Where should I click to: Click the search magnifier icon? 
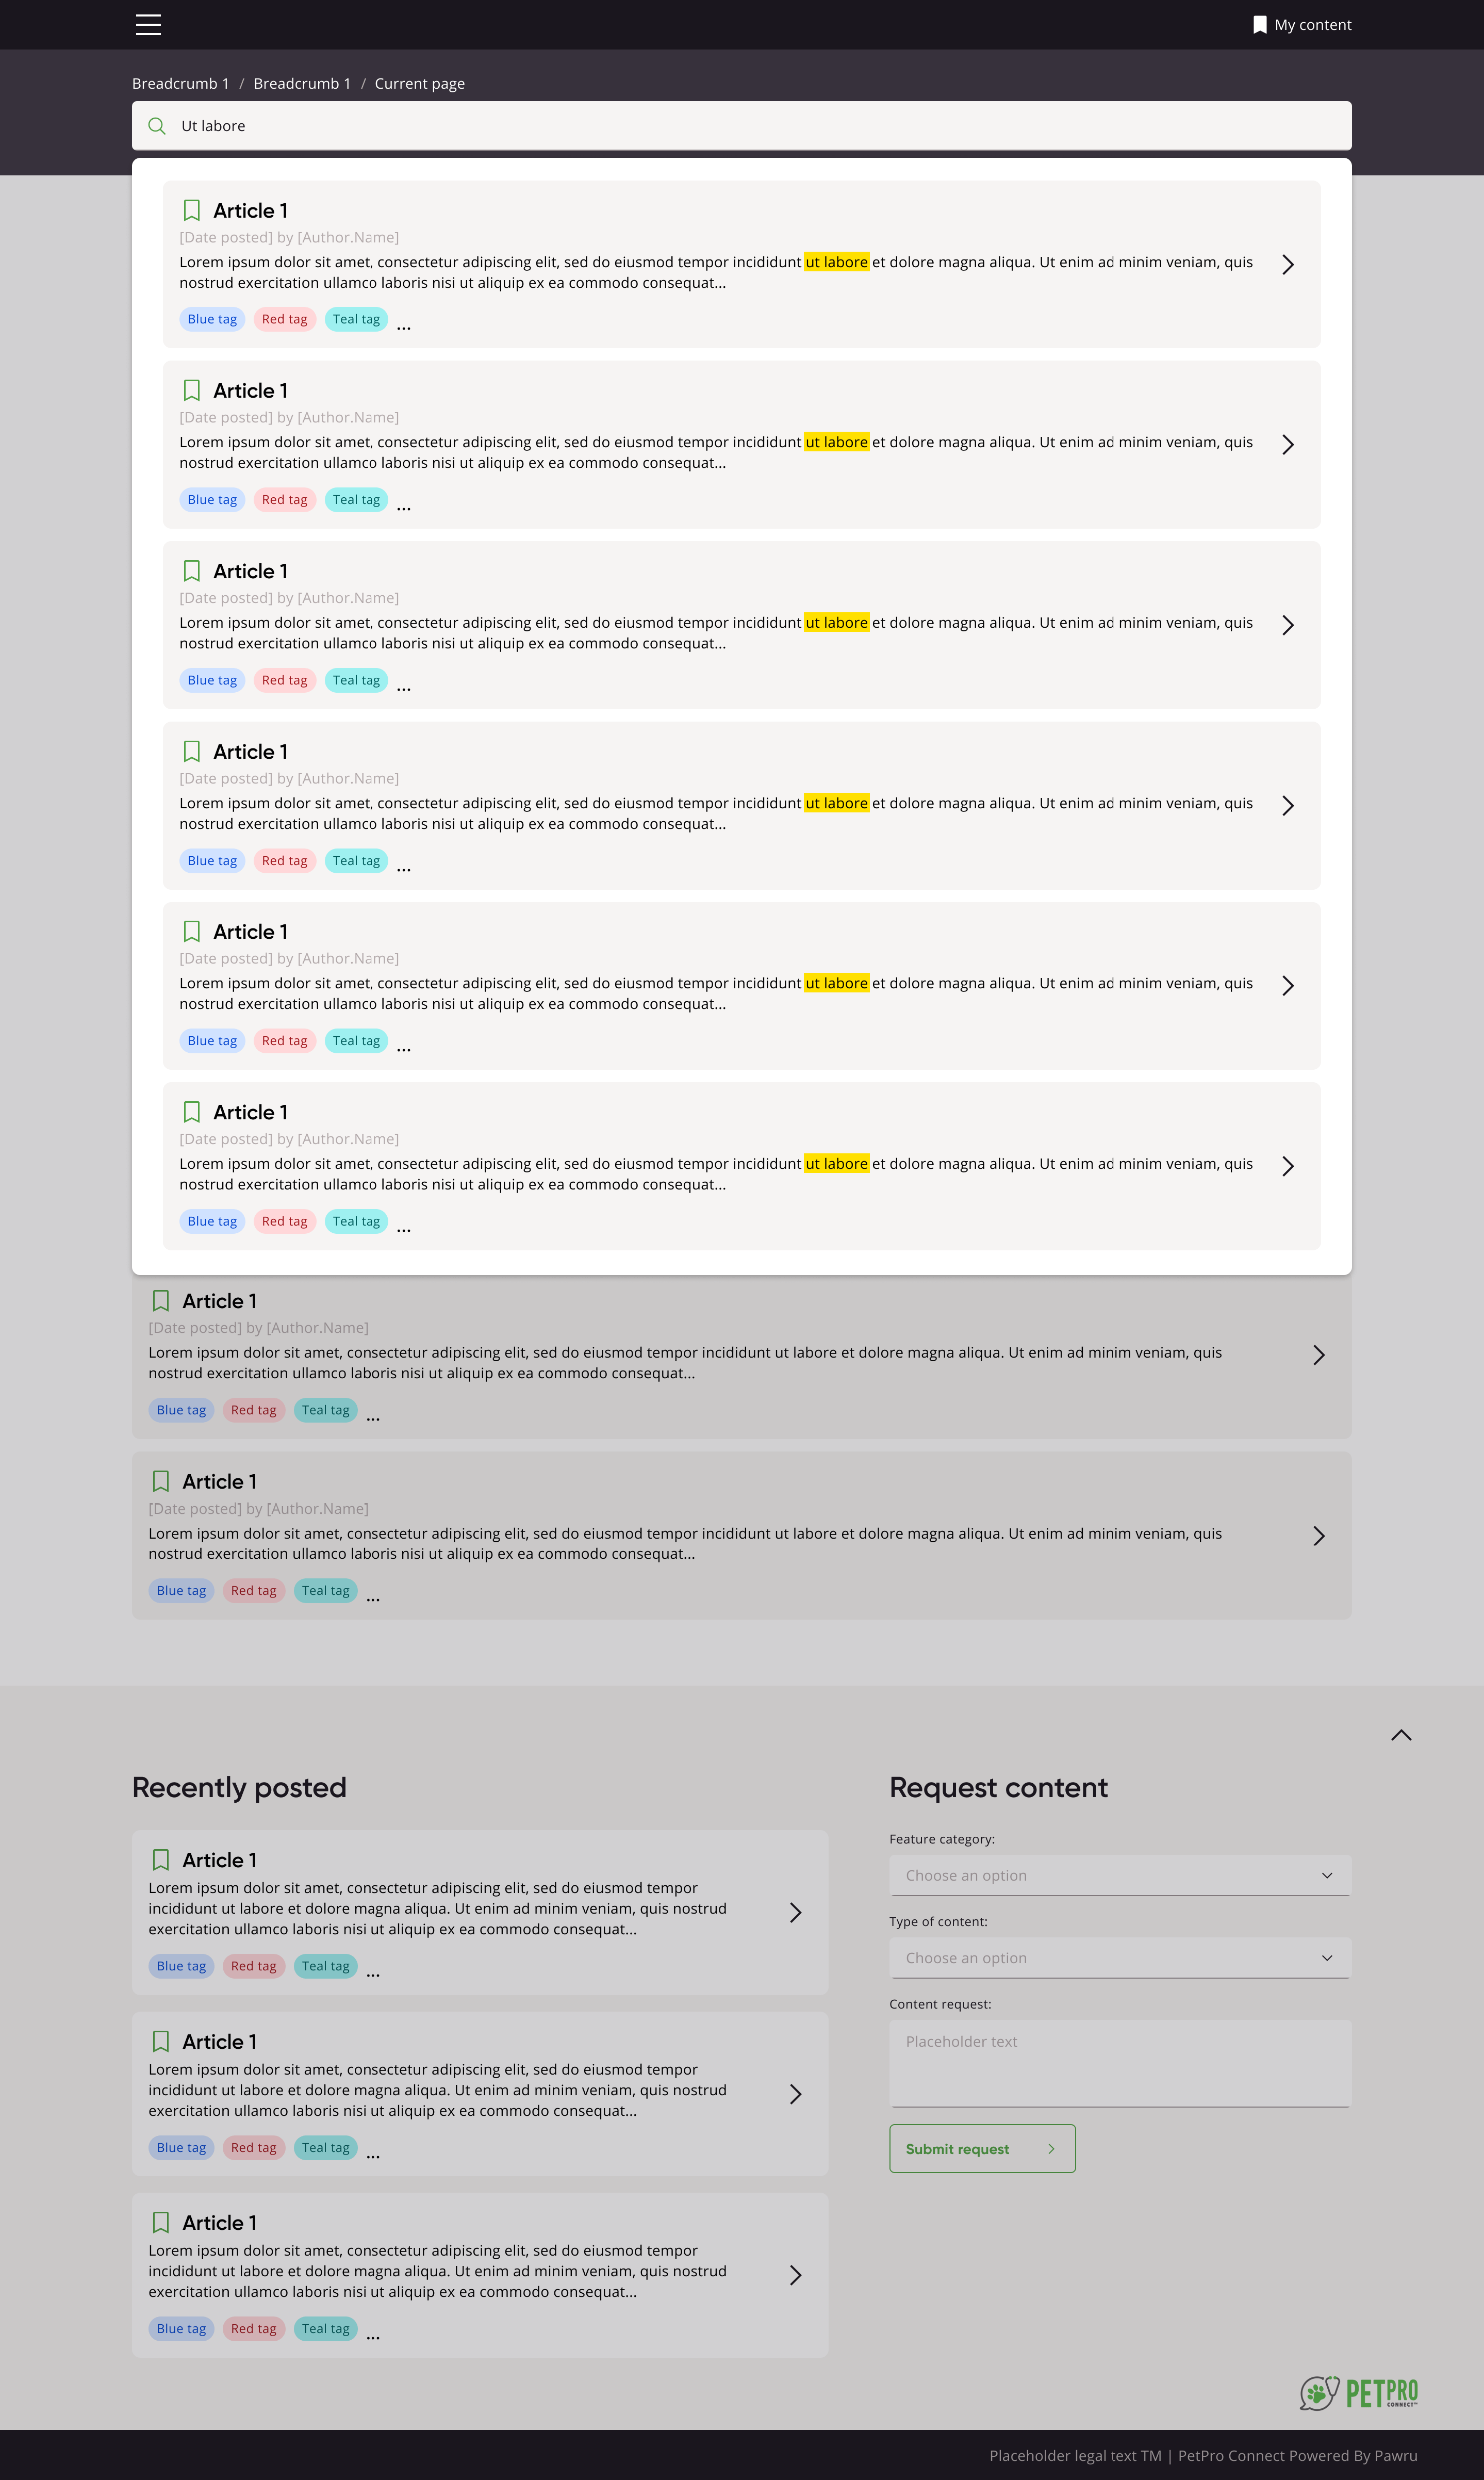click(x=157, y=126)
